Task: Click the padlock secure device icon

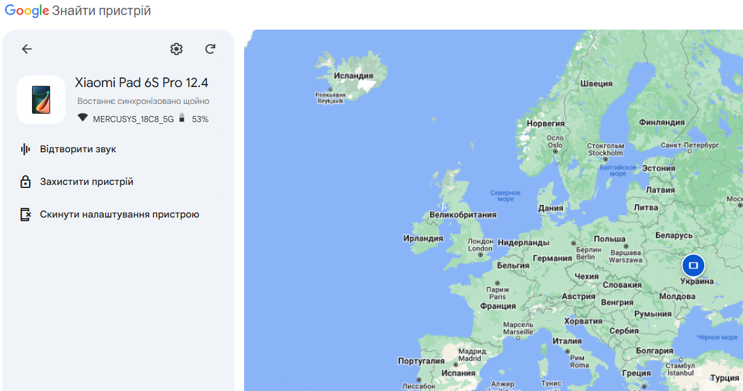Action: pos(25,182)
